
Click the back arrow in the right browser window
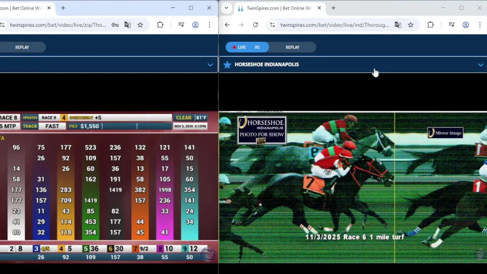[227, 25]
